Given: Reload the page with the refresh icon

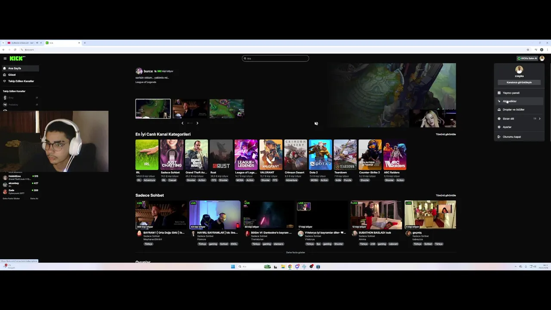Looking at the screenshot, I should click(15, 50).
